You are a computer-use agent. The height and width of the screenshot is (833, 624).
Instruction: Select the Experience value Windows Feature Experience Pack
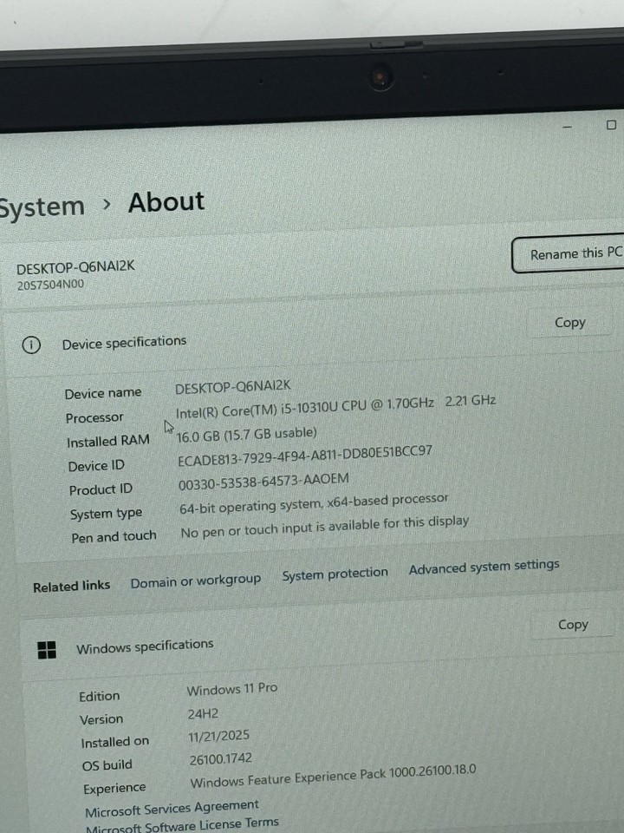[333, 776]
